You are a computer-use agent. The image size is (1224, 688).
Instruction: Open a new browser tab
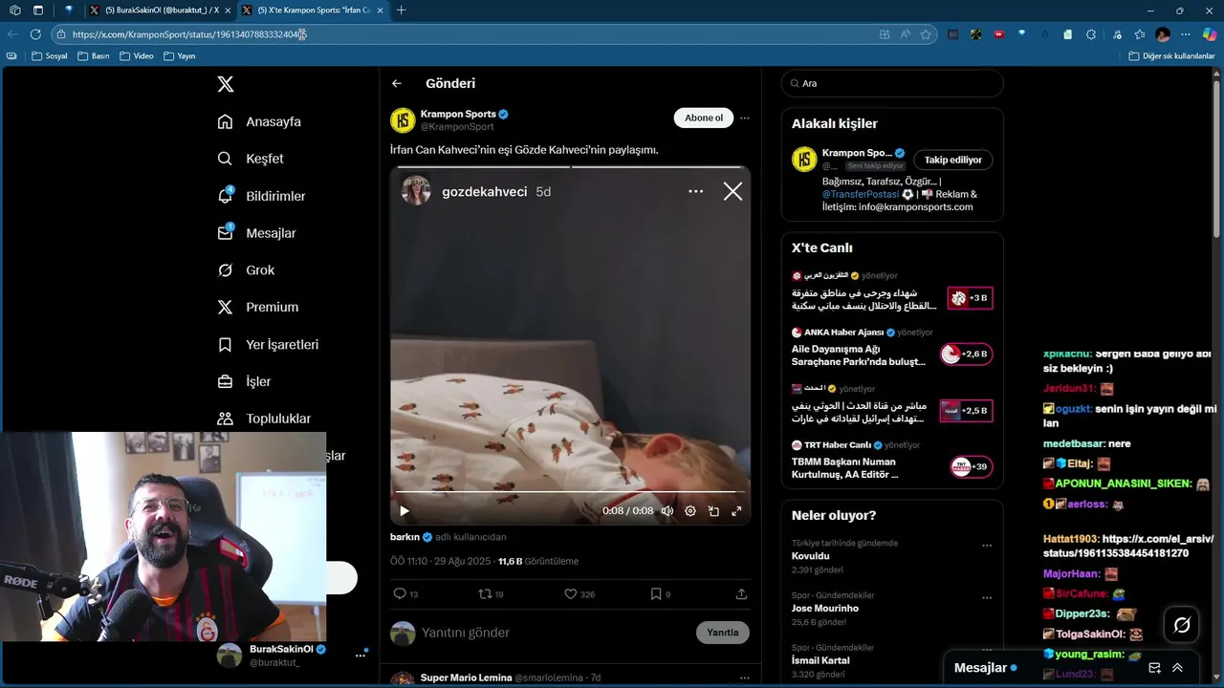(x=401, y=10)
